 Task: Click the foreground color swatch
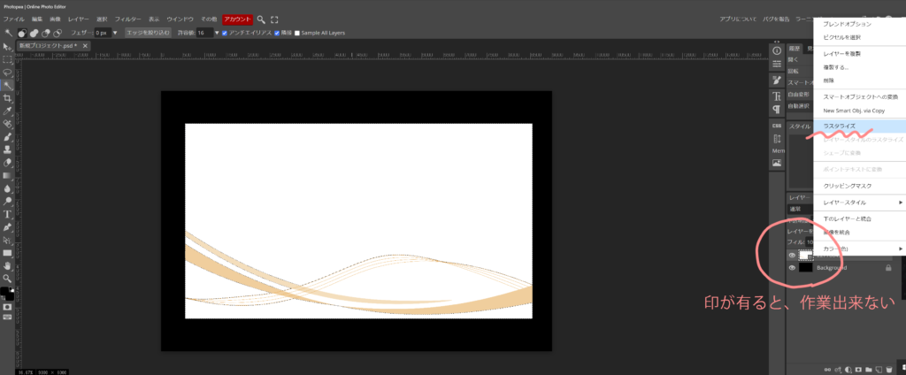[x=5, y=290]
